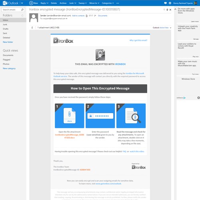
Task: Click the search magnifier icon
Action: tap(22, 10)
